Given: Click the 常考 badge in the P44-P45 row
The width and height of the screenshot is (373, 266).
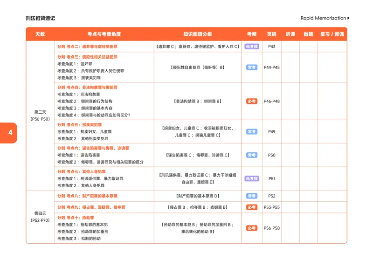Looking at the screenshot, I should pos(252,68).
